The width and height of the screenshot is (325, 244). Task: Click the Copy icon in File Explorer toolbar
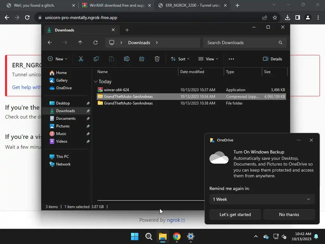coord(96,59)
